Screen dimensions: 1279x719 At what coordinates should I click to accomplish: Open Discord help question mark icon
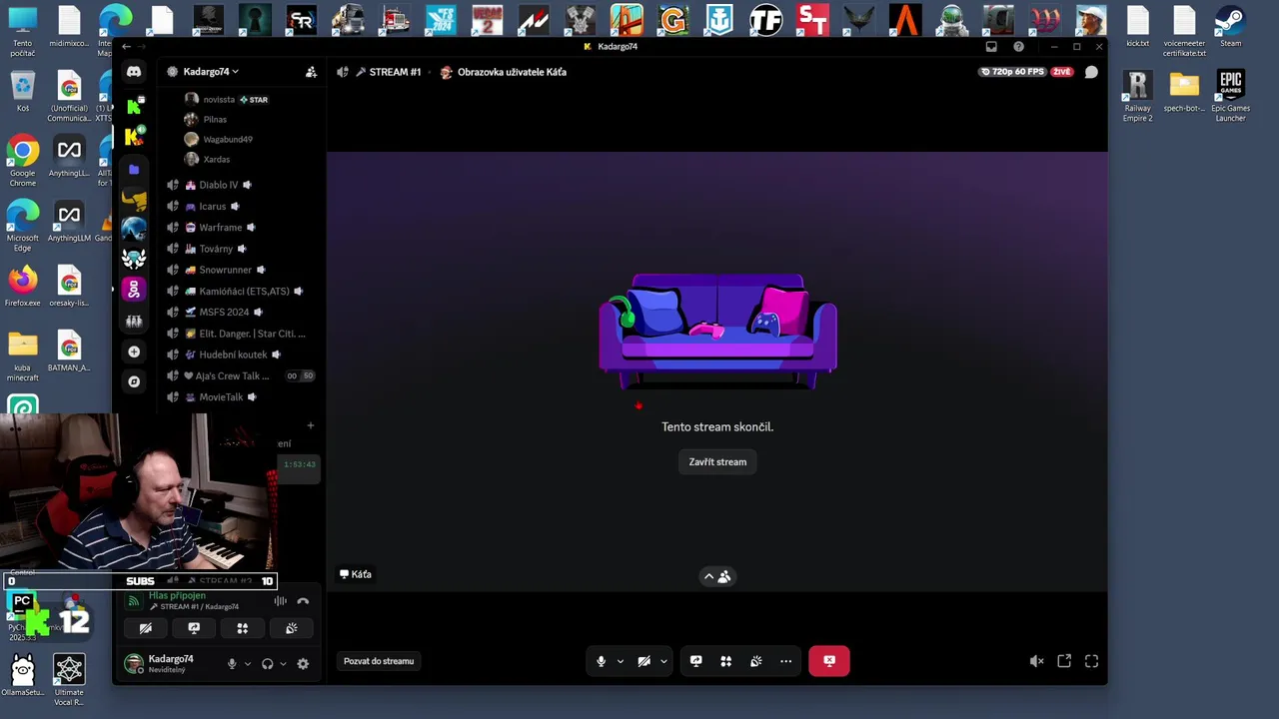tap(1018, 47)
